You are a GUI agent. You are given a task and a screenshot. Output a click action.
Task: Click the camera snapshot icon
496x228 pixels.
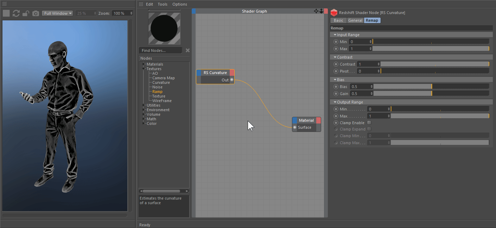36,13
